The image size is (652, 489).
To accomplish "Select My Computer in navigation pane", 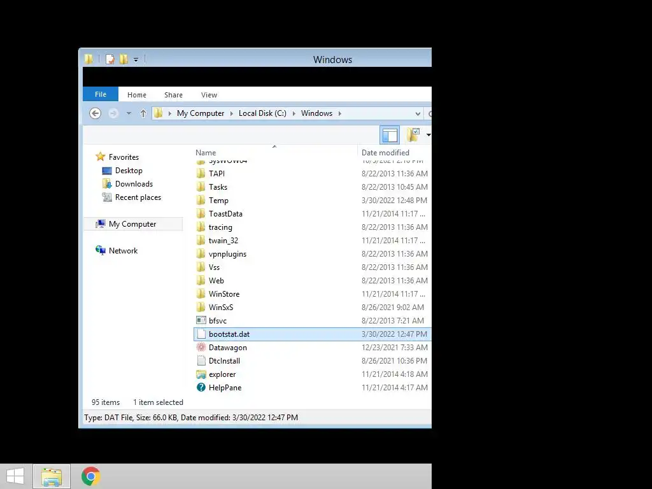I will click(x=132, y=223).
